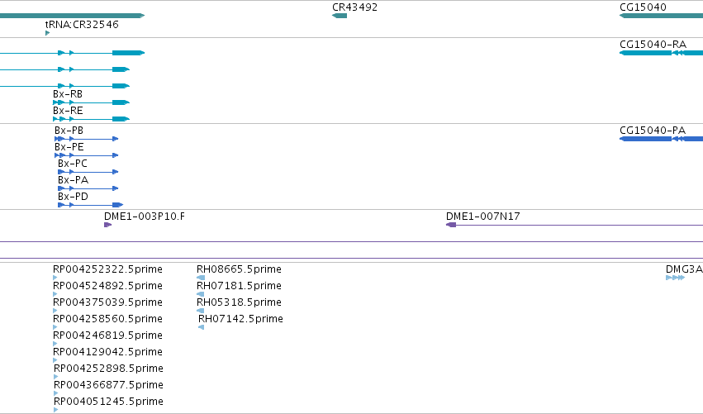
Task: Select the Bx-PC CDS glyph
Action: pyautogui.click(x=88, y=172)
